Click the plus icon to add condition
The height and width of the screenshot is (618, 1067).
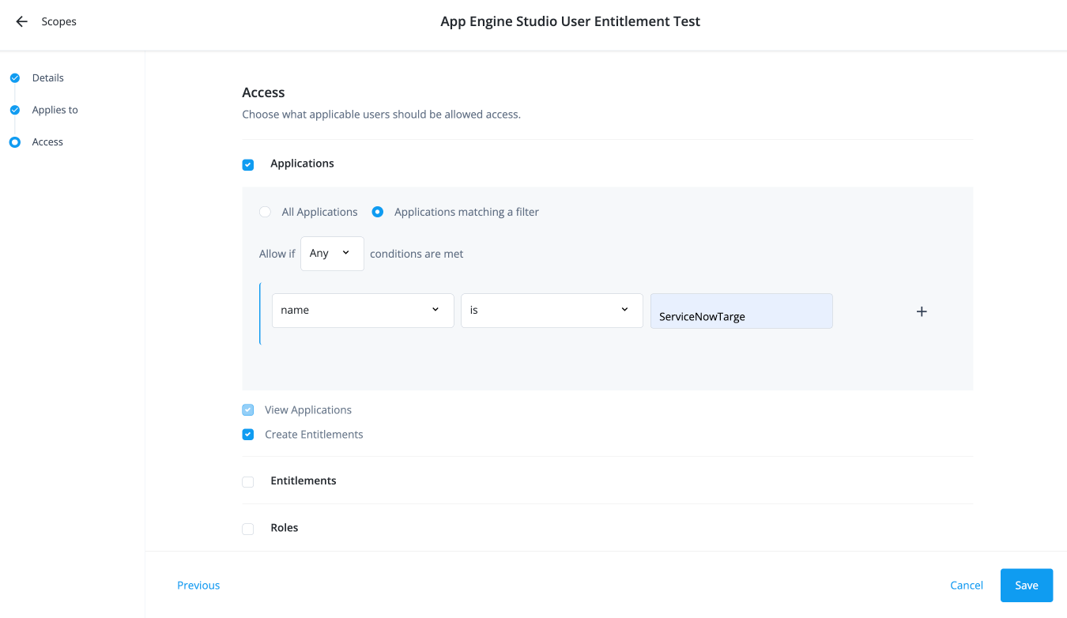pyautogui.click(x=921, y=311)
